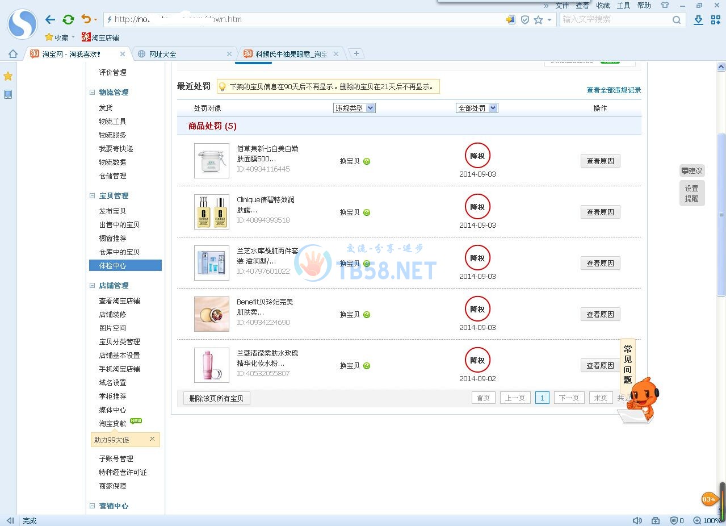
Task: Click the 淘宝店铺 bookmark
Action: [x=100, y=37]
